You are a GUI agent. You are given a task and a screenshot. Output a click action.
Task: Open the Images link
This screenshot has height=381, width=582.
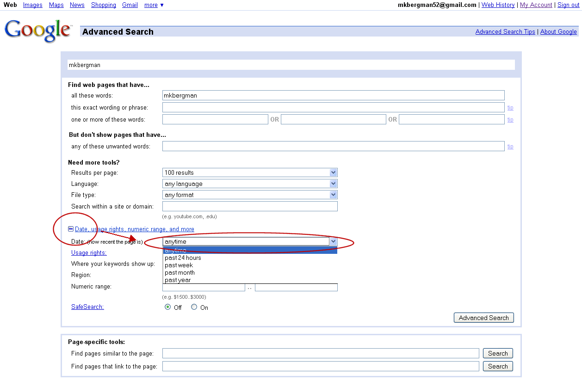[33, 5]
